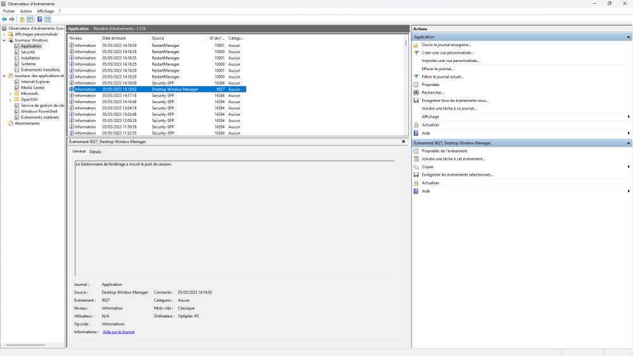Image resolution: width=633 pixels, height=356 pixels.
Task: Expand the Affichages personnalisés tree node
Action: click(x=4, y=34)
